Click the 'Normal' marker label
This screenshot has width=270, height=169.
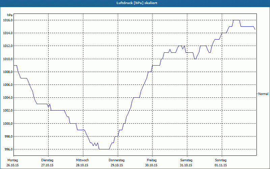(x=263, y=94)
